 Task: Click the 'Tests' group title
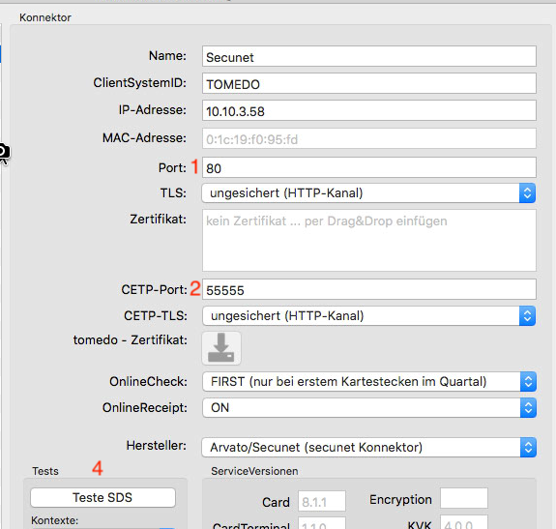pos(45,471)
